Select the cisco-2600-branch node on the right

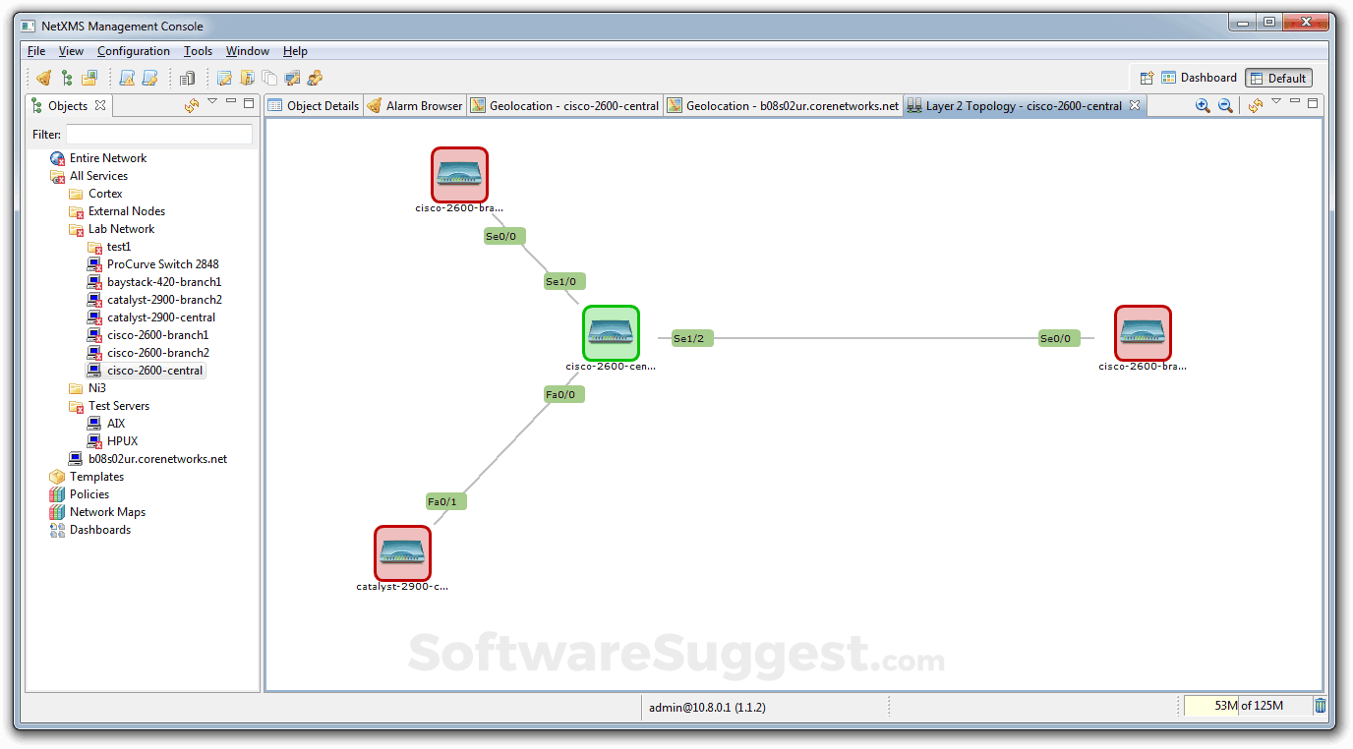1142,333
